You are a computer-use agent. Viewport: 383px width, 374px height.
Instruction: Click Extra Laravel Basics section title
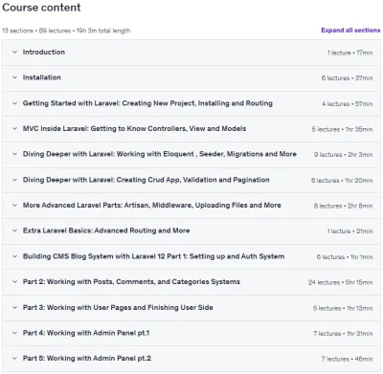tap(106, 231)
